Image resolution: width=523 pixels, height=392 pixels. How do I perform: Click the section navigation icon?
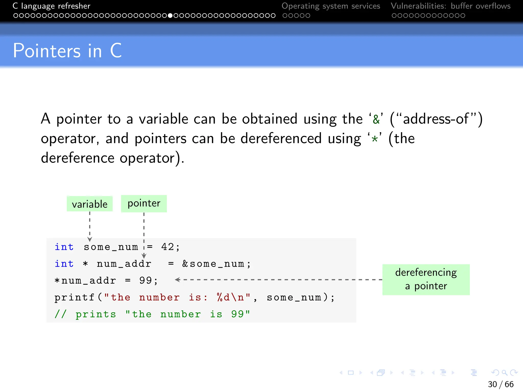click(443, 373)
